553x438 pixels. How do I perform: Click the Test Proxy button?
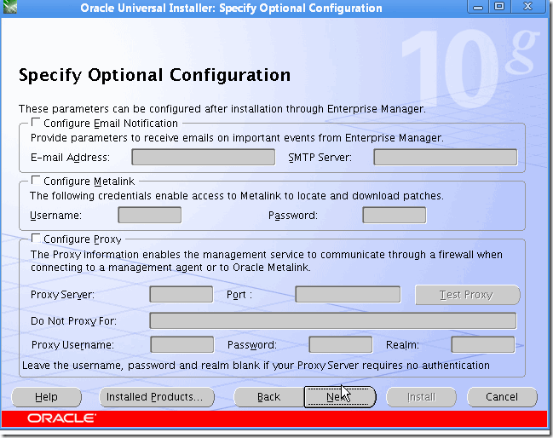[467, 295]
